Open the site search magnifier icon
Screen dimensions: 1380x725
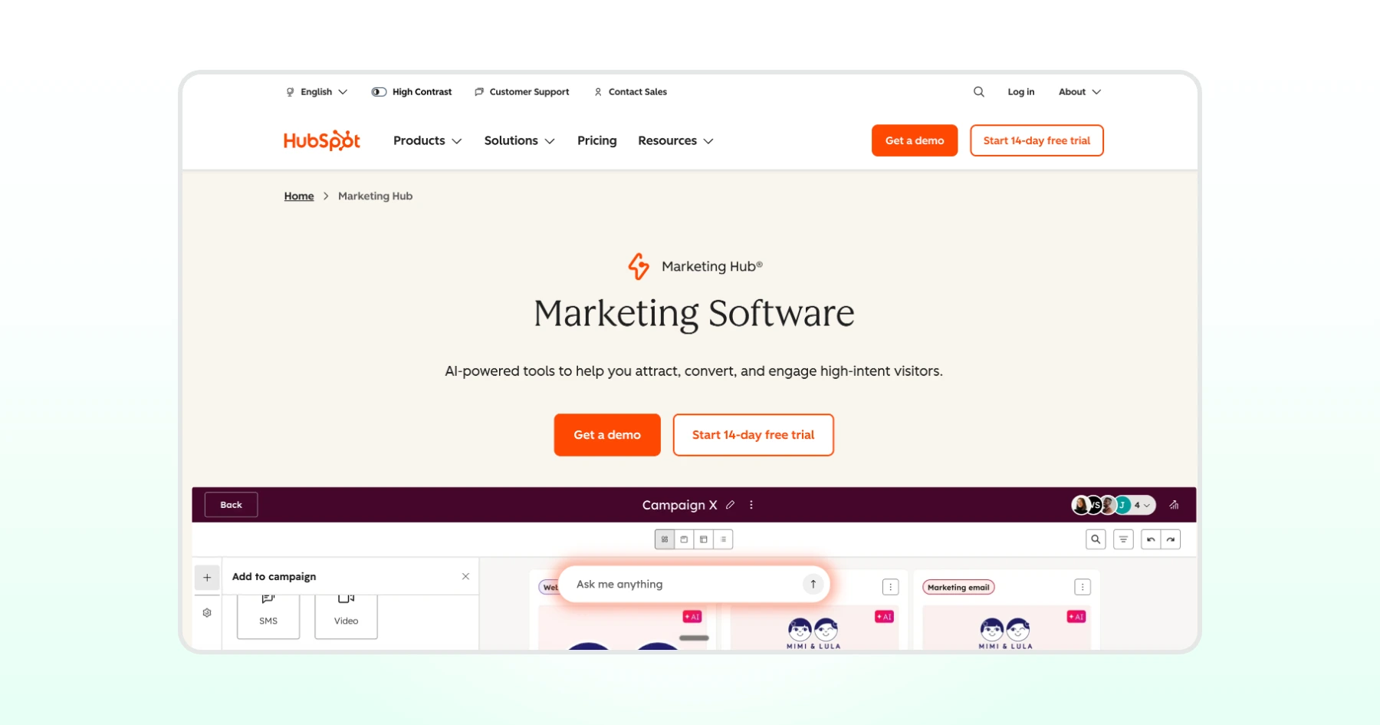point(979,92)
